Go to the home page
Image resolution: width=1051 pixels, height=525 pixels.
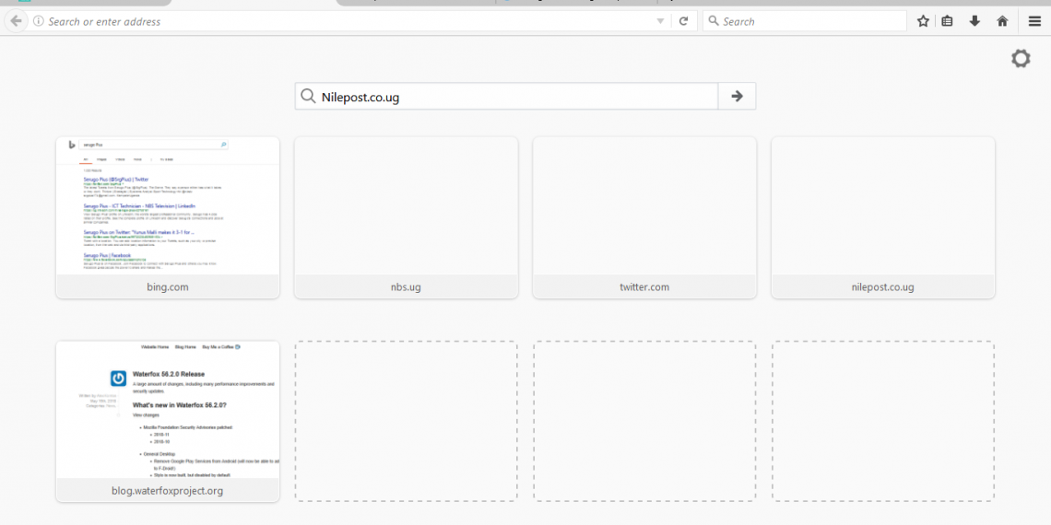tap(1002, 21)
